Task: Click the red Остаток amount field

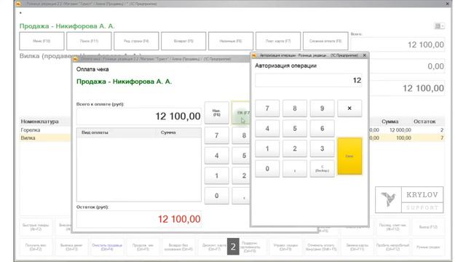Action: 139,219
